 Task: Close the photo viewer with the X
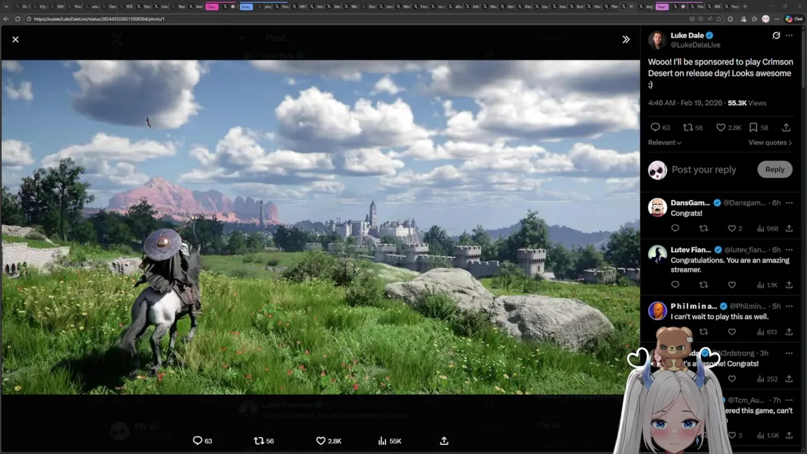[x=15, y=39]
